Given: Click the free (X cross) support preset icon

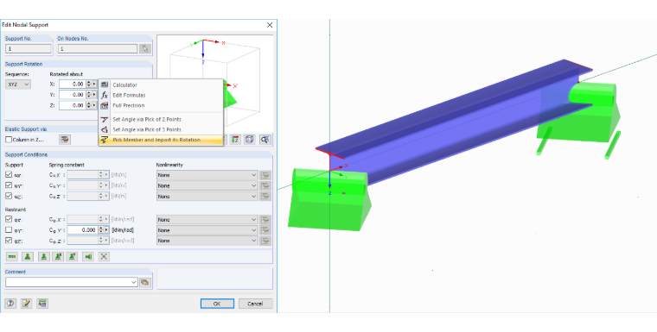Looking at the screenshot, I should [104, 256].
